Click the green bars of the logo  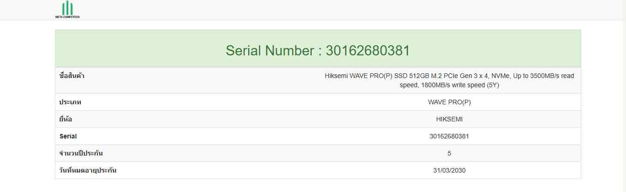pos(67,8)
